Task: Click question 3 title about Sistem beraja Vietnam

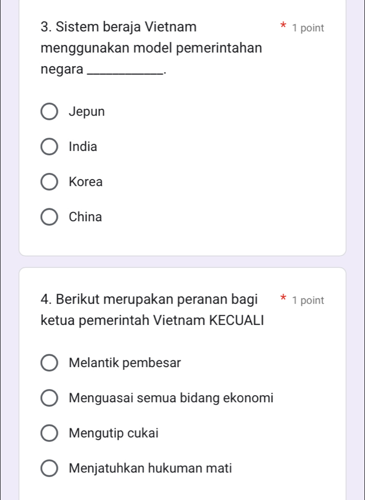Action: [x=150, y=48]
